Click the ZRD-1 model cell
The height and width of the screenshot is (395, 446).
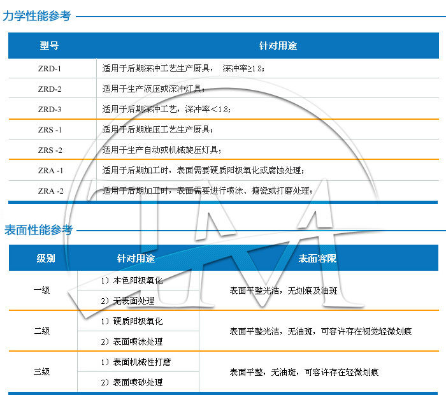point(50,68)
